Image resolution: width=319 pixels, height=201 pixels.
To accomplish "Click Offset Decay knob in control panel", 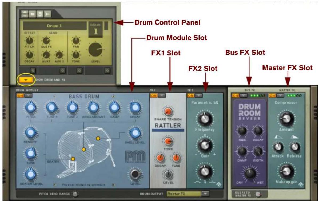I will click(x=30, y=55).
